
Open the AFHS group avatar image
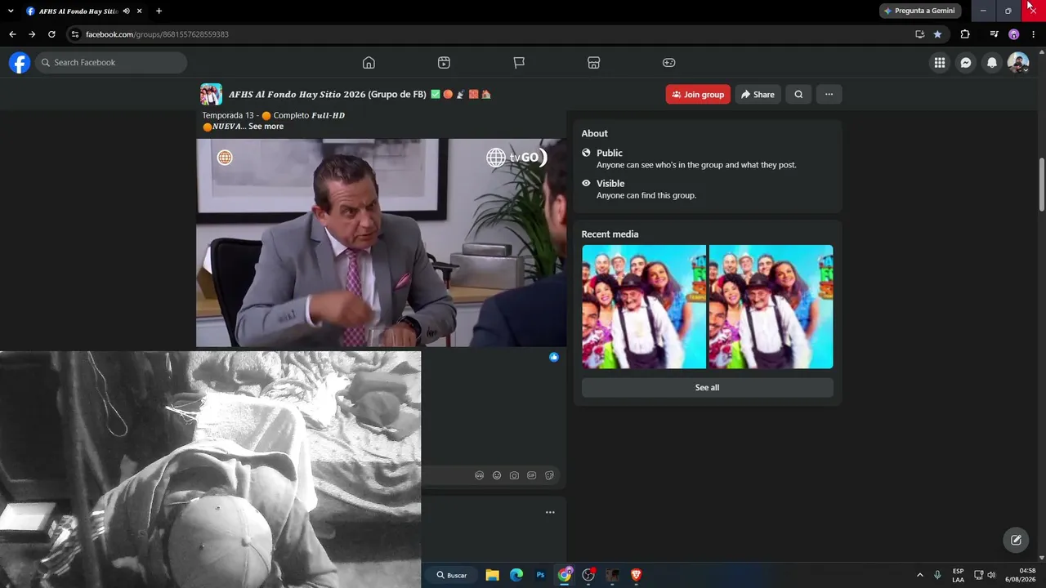tap(211, 95)
